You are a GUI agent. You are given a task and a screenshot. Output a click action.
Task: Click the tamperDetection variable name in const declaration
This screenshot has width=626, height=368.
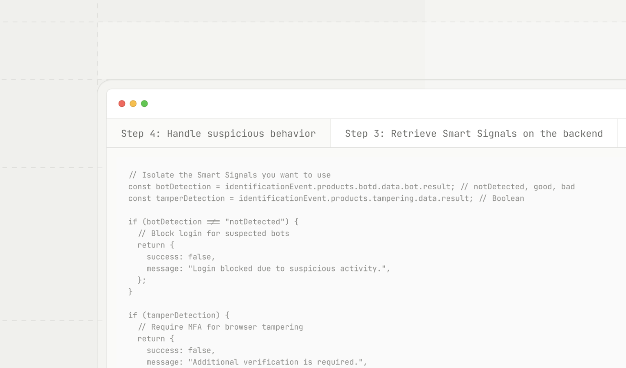click(x=190, y=199)
